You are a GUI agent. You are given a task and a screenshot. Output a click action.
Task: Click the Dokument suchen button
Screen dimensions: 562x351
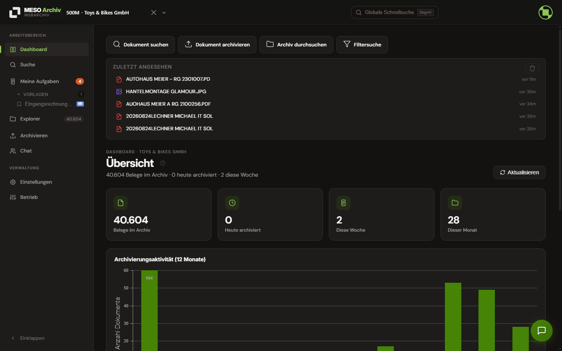(140, 44)
